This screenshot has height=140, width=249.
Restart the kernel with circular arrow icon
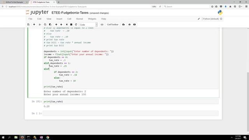[x=76, y=24]
